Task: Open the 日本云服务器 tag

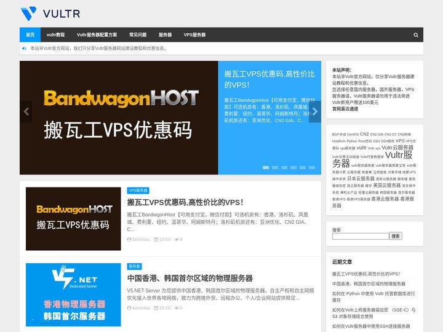Action: click(361, 178)
